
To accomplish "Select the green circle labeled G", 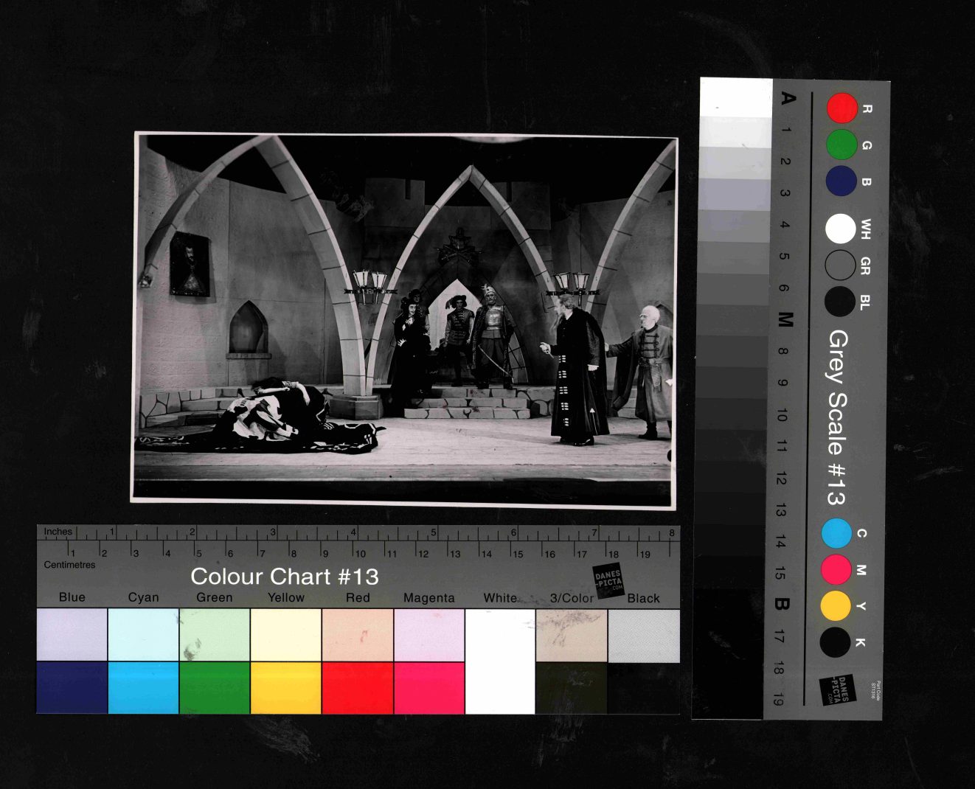I will coord(841,145).
